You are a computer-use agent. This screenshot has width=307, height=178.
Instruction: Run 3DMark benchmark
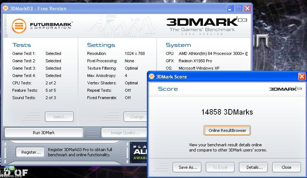44,133
